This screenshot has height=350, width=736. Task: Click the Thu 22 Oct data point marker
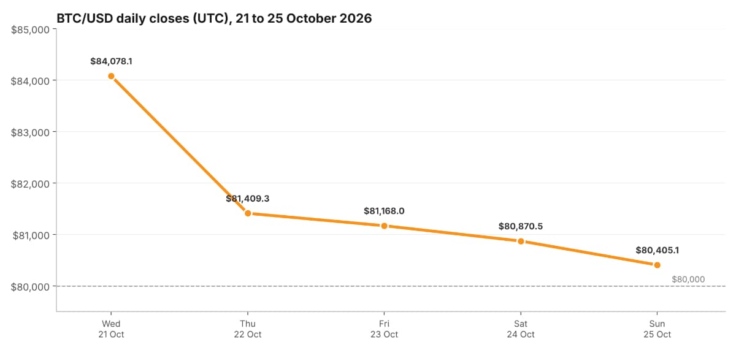[248, 213]
